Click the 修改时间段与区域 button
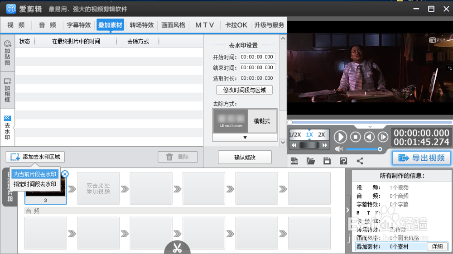453x254 pixels. click(x=245, y=90)
